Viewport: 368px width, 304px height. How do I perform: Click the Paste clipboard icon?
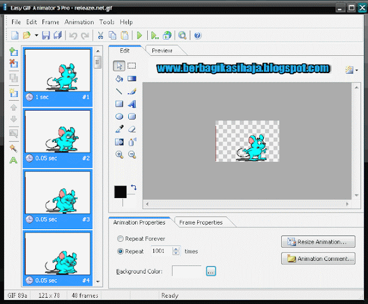click(x=125, y=36)
